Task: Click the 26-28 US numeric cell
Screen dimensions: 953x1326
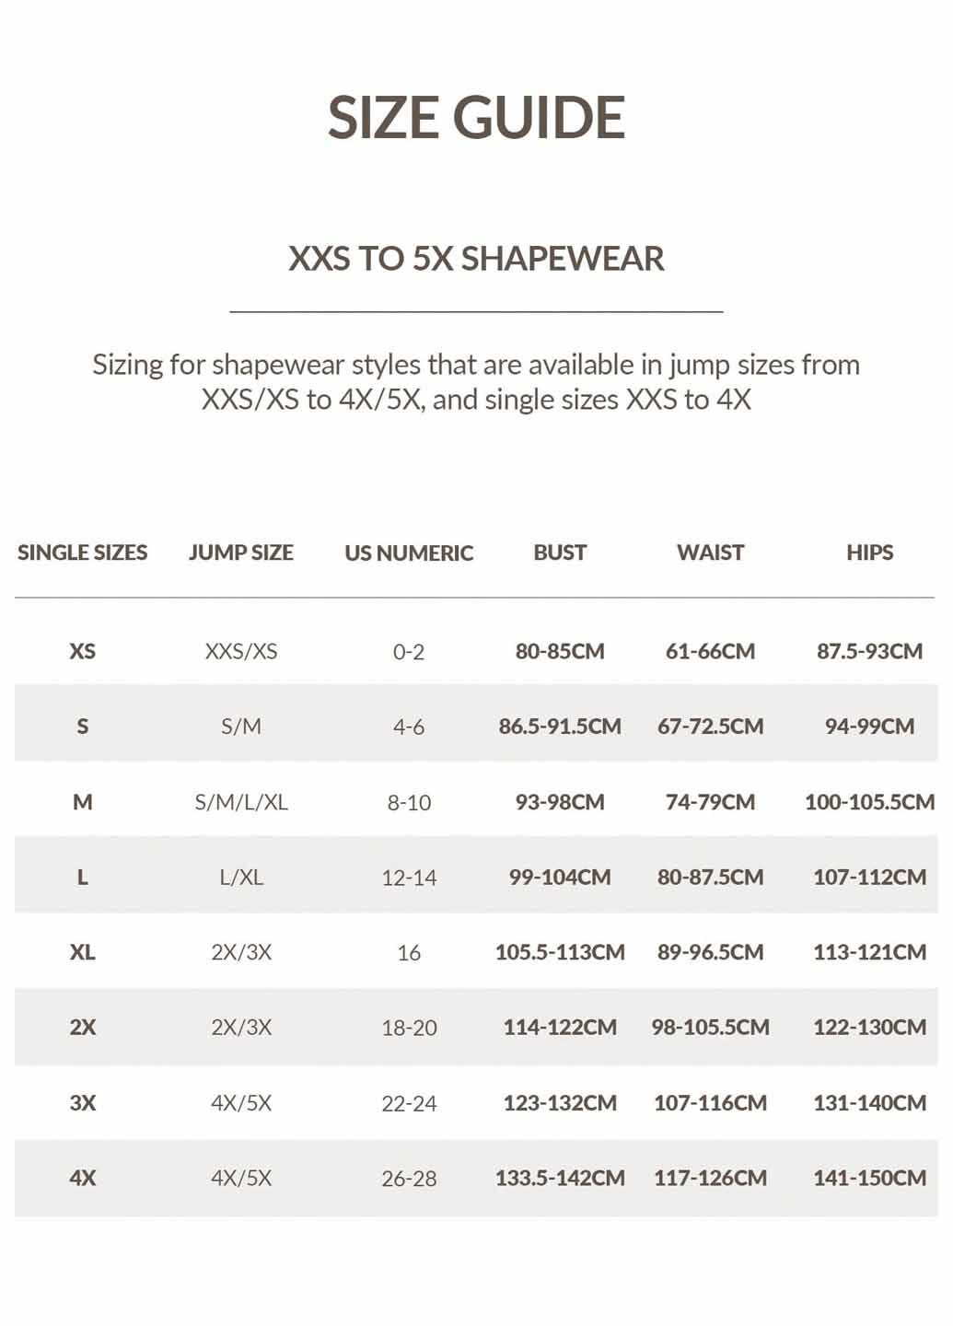Action: [x=409, y=1179]
